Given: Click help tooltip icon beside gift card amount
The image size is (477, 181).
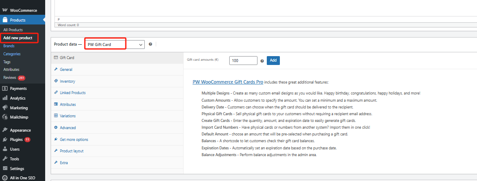Looking at the screenshot, I should coord(262,61).
